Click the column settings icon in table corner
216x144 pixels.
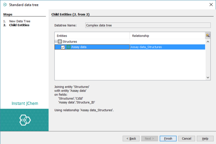tap(208, 36)
